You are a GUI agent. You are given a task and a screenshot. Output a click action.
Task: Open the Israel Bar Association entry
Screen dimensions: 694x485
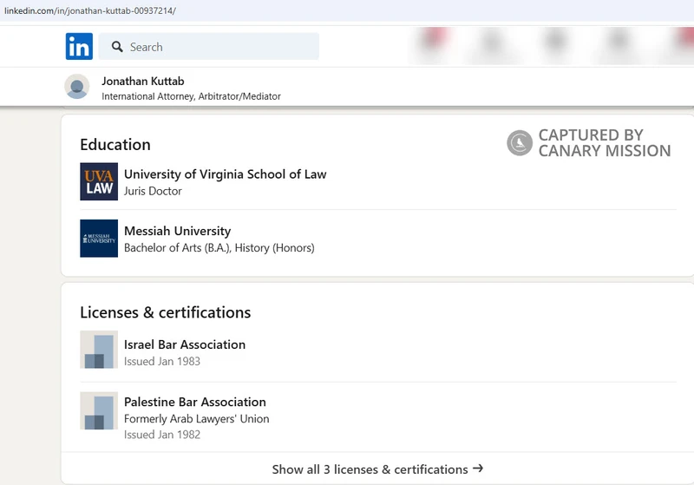185,344
